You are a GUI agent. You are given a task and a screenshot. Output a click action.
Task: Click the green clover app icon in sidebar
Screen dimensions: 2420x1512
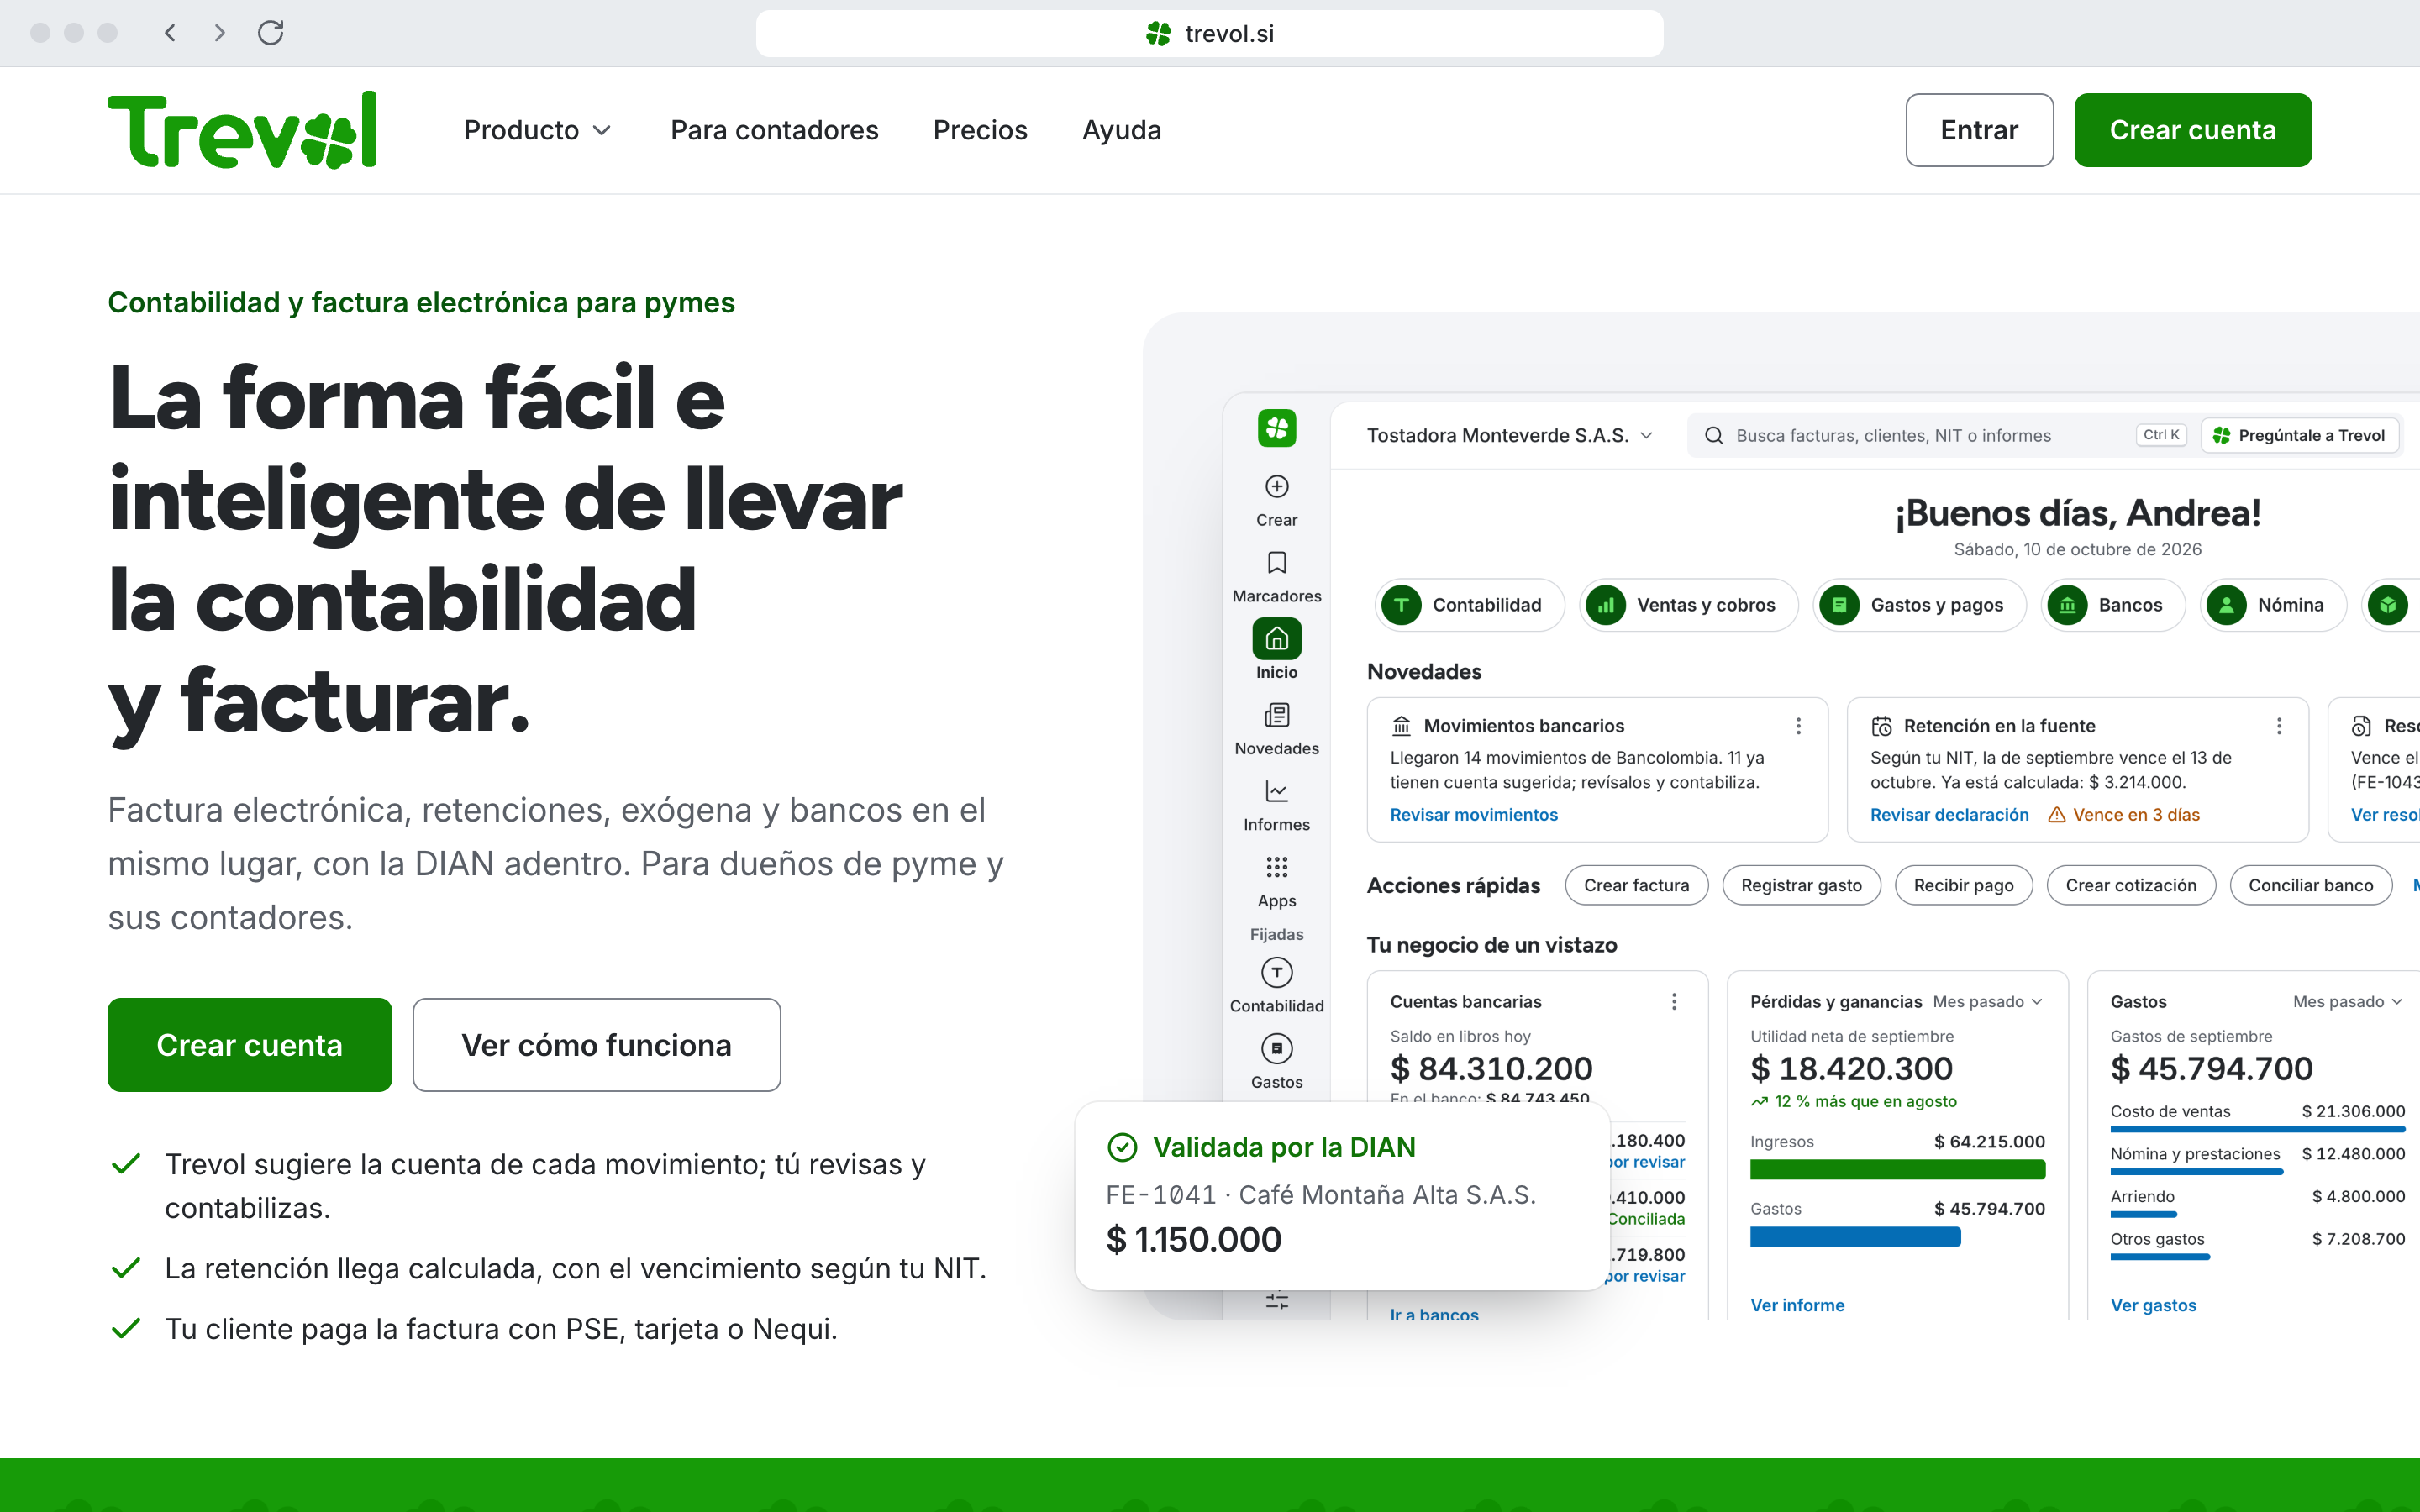click(x=1276, y=428)
